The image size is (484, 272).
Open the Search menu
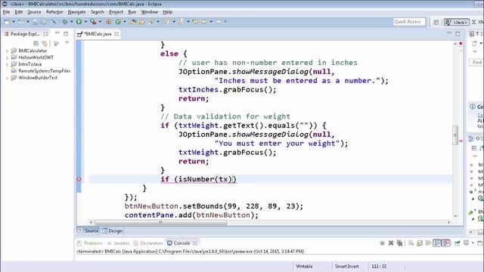tap(98, 12)
